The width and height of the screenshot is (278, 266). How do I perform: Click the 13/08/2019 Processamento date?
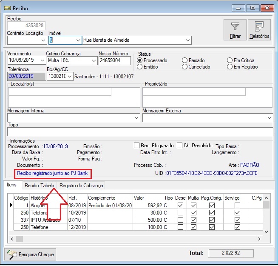(56, 146)
